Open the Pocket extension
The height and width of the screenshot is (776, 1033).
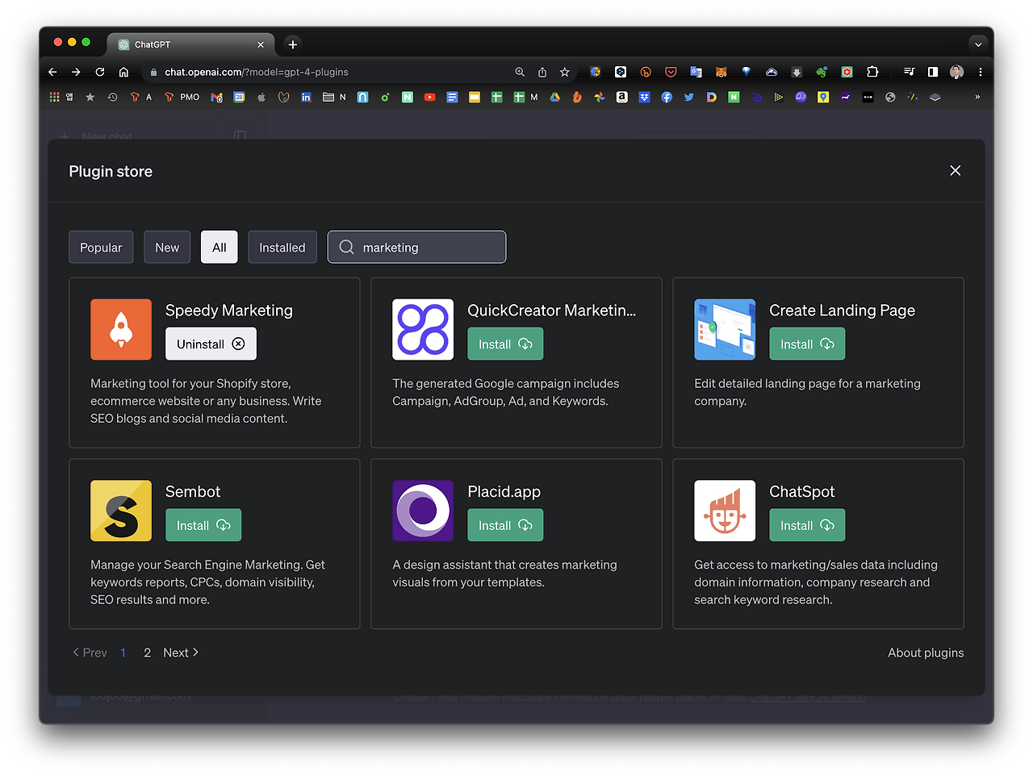point(671,72)
